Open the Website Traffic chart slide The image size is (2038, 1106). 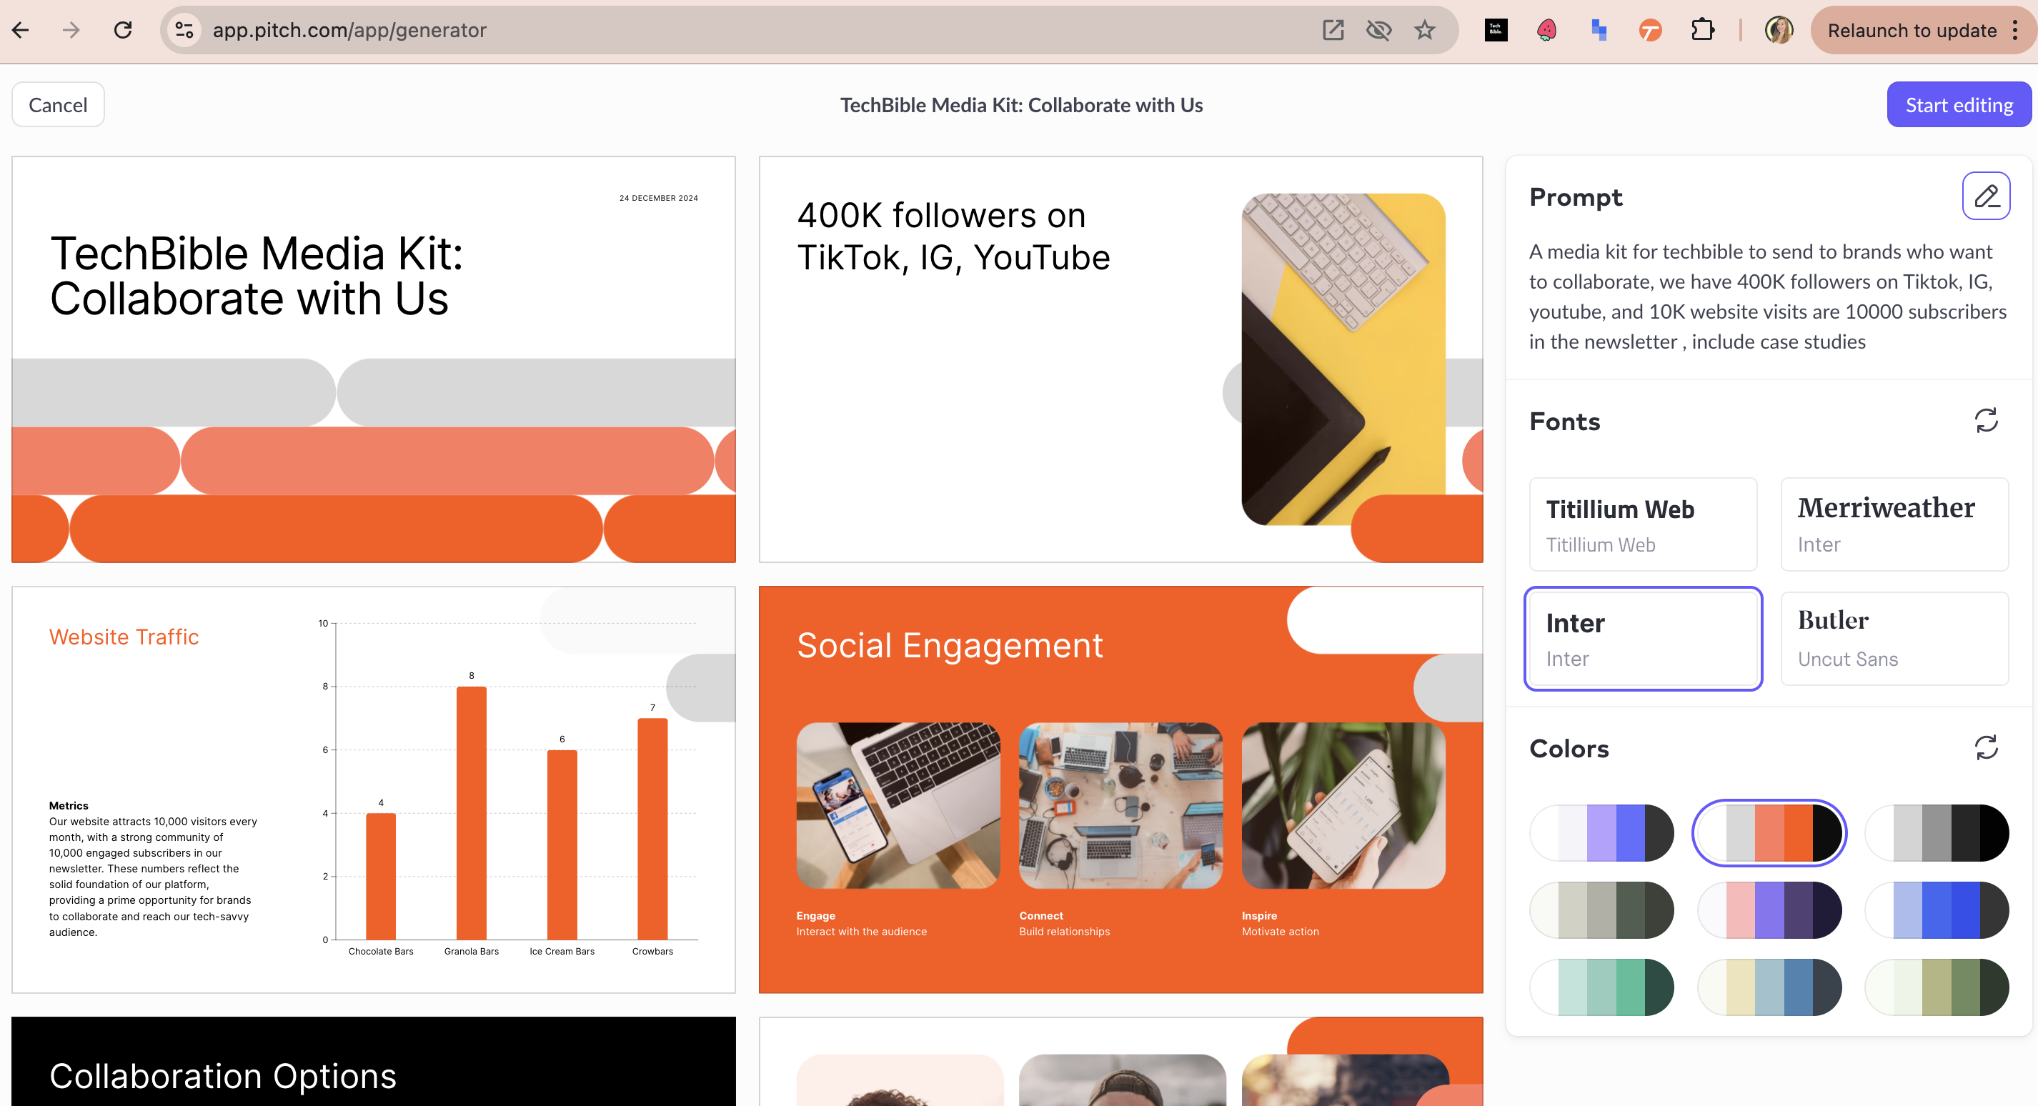[374, 789]
